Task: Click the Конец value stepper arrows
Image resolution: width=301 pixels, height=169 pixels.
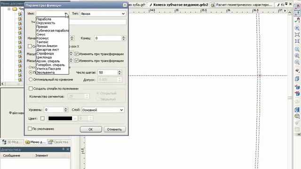Action: [124, 38]
